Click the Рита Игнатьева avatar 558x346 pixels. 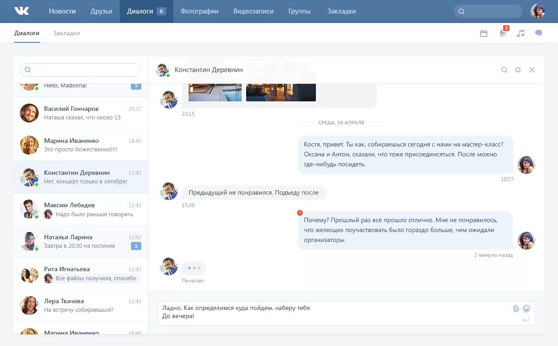(29, 273)
